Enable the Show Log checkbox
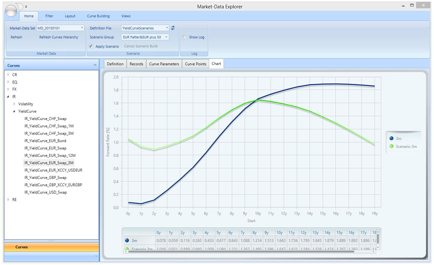The height and width of the screenshot is (265, 434). [184, 37]
